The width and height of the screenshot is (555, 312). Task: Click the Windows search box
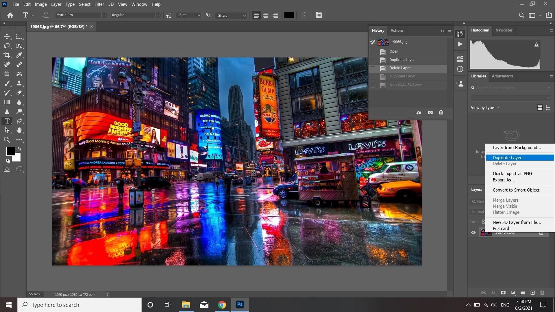[x=79, y=305]
